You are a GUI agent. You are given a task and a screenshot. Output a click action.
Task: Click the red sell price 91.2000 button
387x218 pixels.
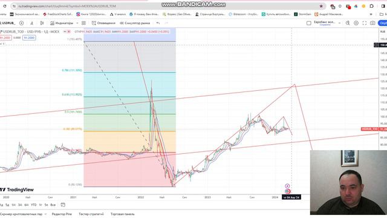(x=5, y=38)
